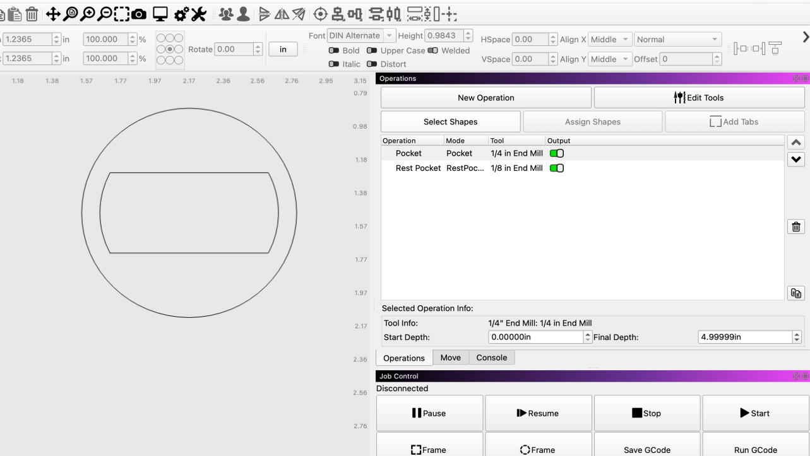This screenshot has width=810, height=456.
Task: Click the Resume job button
Action: tap(539, 413)
